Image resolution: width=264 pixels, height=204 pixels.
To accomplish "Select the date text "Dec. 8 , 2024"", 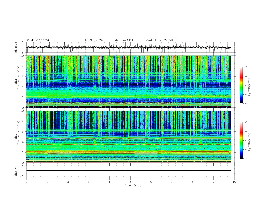I will (x=93, y=40).
